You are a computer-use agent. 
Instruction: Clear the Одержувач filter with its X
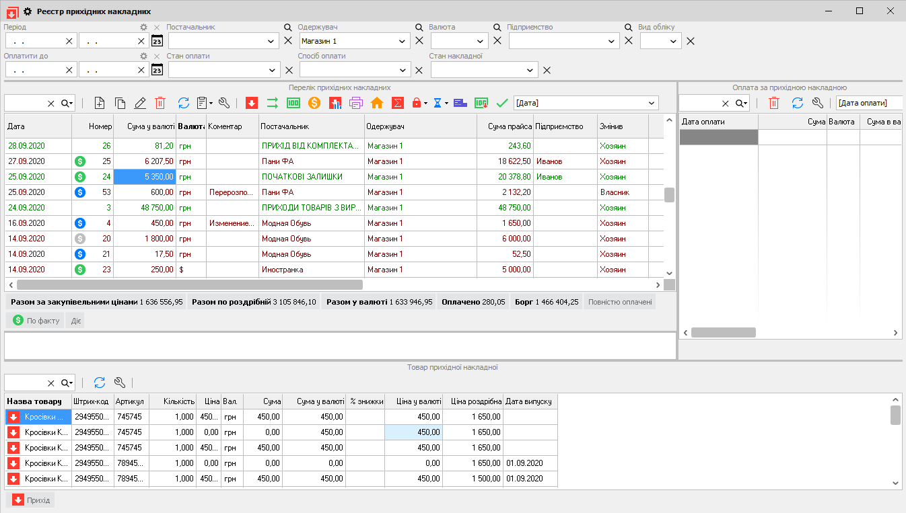(419, 41)
